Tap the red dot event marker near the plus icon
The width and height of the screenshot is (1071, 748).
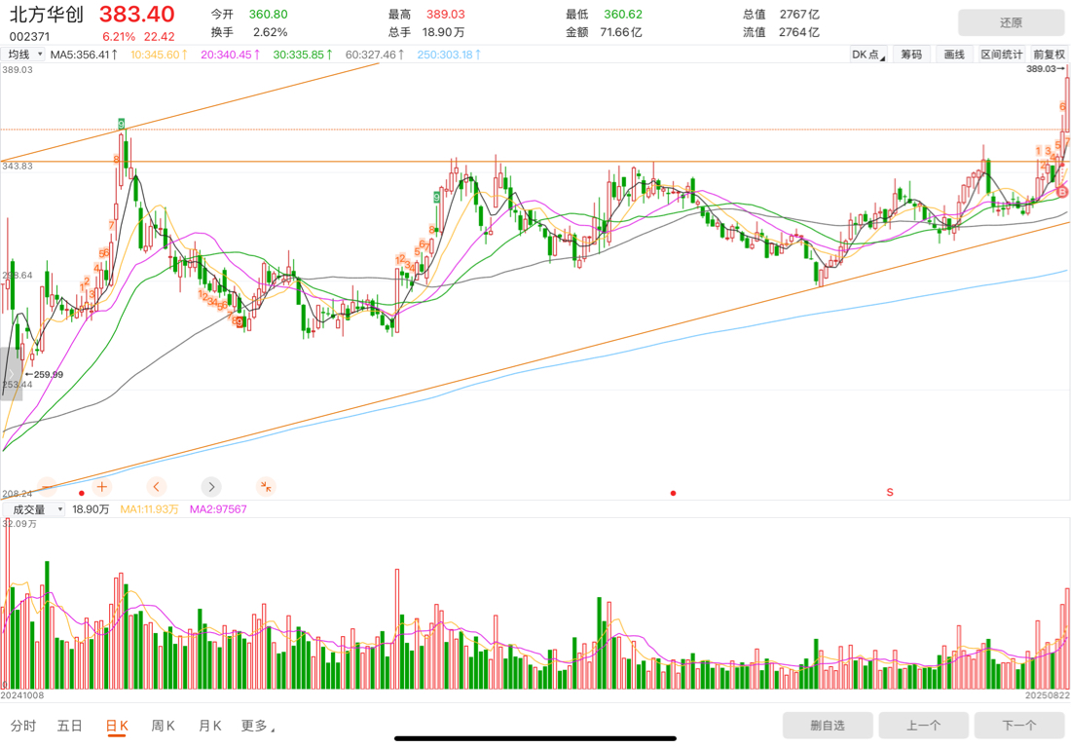tap(82, 493)
